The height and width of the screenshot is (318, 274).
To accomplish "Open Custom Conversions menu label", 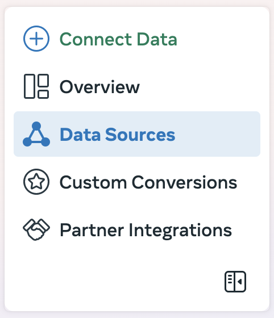I will (x=148, y=182).
